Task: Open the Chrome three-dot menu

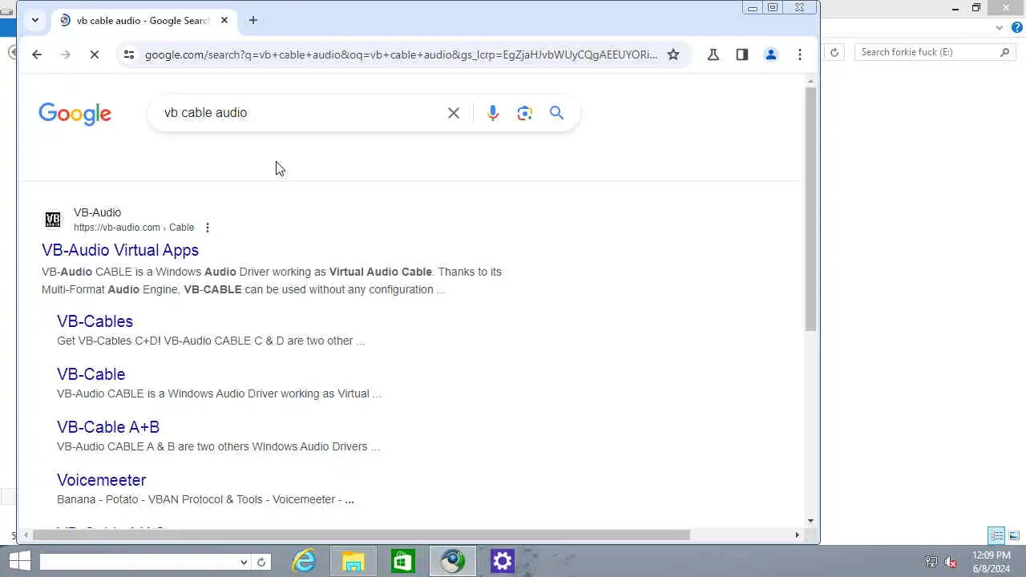Action: tap(800, 54)
